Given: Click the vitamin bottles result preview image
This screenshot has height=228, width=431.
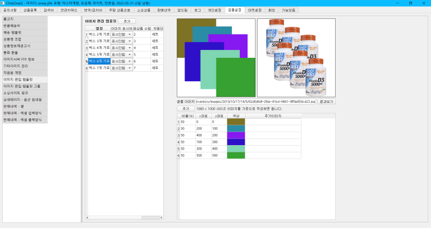Looking at the screenshot, I should tap(296, 58).
